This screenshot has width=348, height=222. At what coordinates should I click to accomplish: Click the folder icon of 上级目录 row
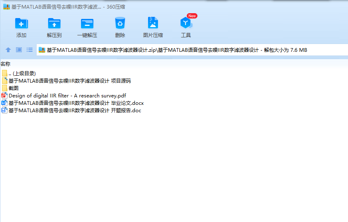click(5, 73)
